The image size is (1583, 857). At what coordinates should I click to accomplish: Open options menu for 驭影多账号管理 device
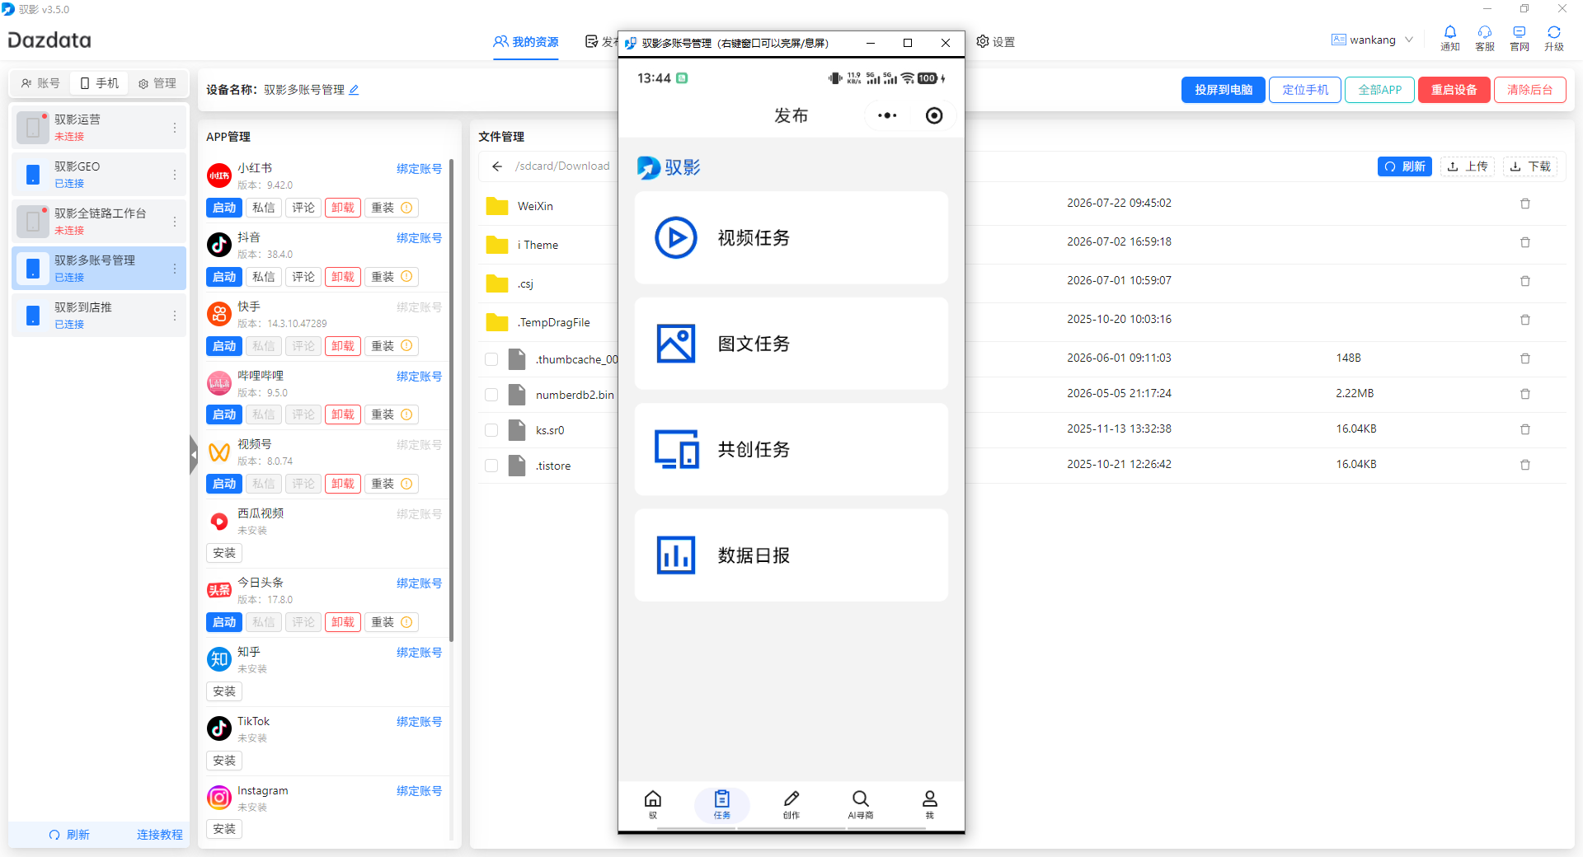175,269
